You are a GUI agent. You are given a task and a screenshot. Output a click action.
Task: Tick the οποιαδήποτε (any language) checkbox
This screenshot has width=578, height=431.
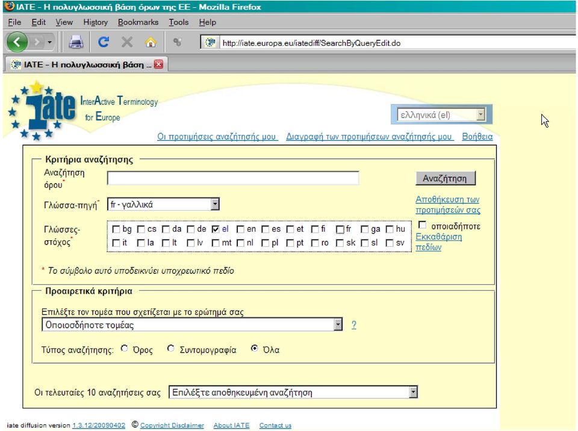423,225
